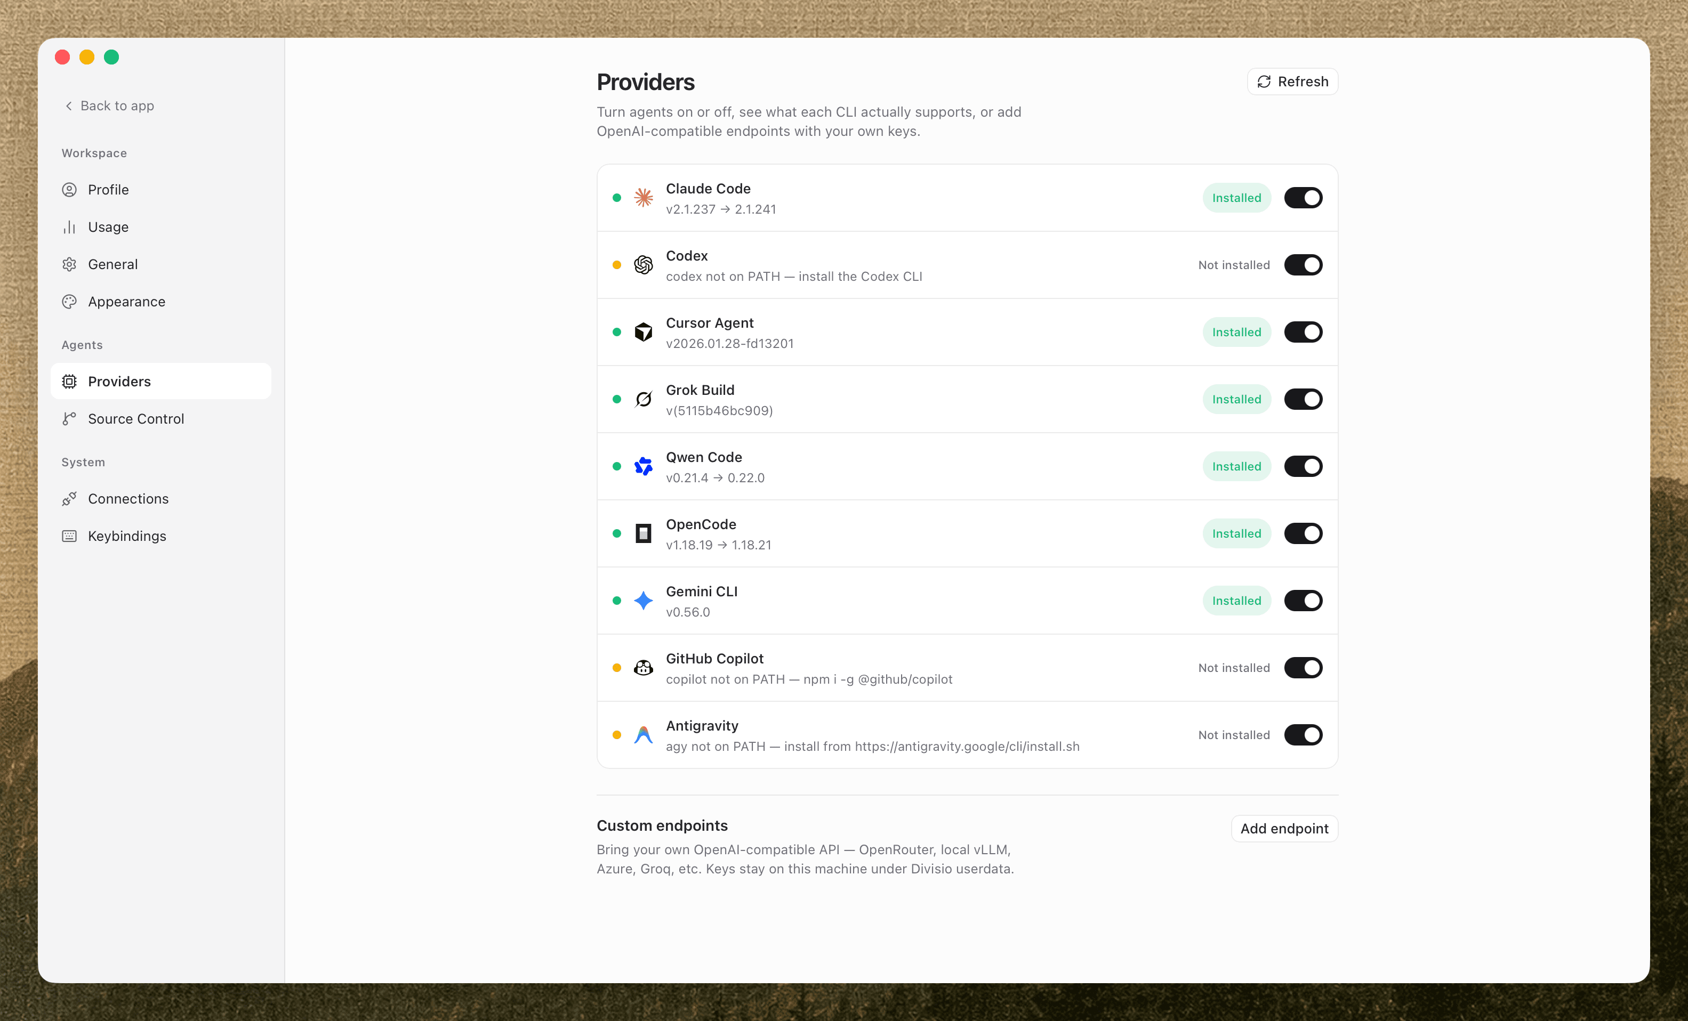The width and height of the screenshot is (1688, 1021).
Task: Click the Gemini CLI sparkle icon
Action: point(644,601)
